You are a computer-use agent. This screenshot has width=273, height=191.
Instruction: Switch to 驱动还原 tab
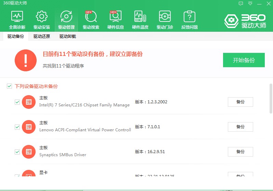(42, 36)
